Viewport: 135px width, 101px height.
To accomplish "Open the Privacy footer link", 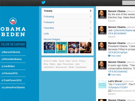I will click(82, 61).
